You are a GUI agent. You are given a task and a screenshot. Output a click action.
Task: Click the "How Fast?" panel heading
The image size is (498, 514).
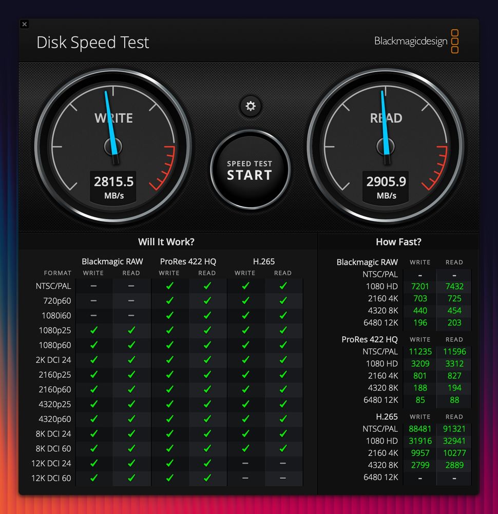click(x=398, y=242)
